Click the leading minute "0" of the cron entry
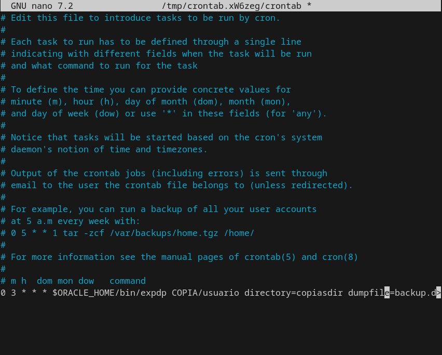 coord(3,293)
